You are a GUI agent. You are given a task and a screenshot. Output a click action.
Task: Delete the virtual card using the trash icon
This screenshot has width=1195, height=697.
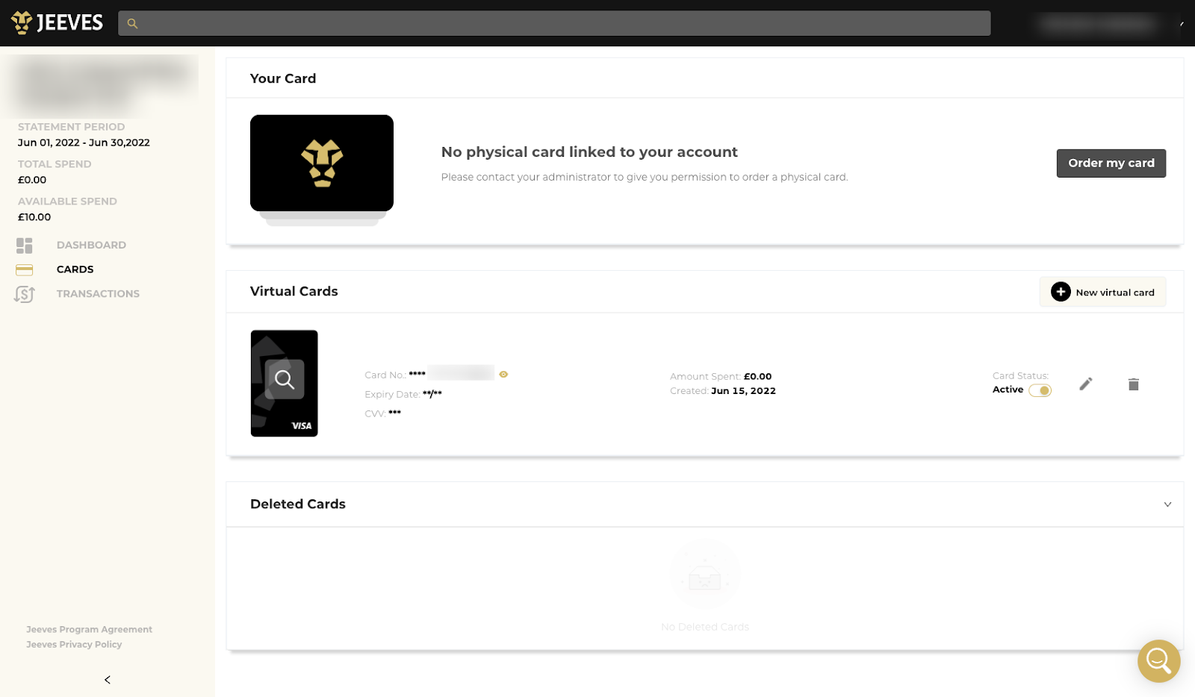[1133, 384]
